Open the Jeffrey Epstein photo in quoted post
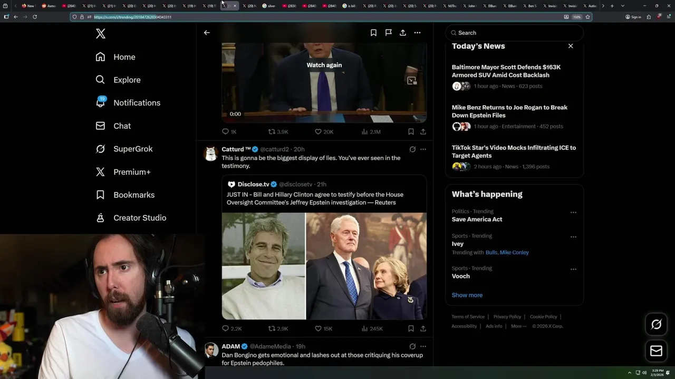Image resolution: width=675 pixels, height=379 pixels. (x=264, y=266)
